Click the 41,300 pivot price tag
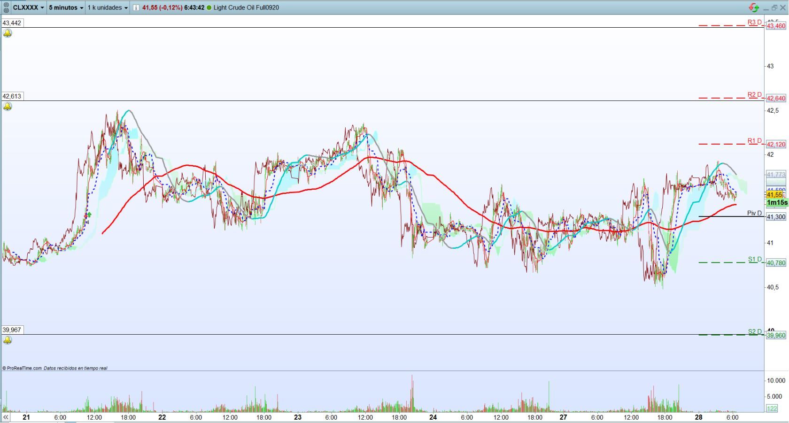 [776, 217]
